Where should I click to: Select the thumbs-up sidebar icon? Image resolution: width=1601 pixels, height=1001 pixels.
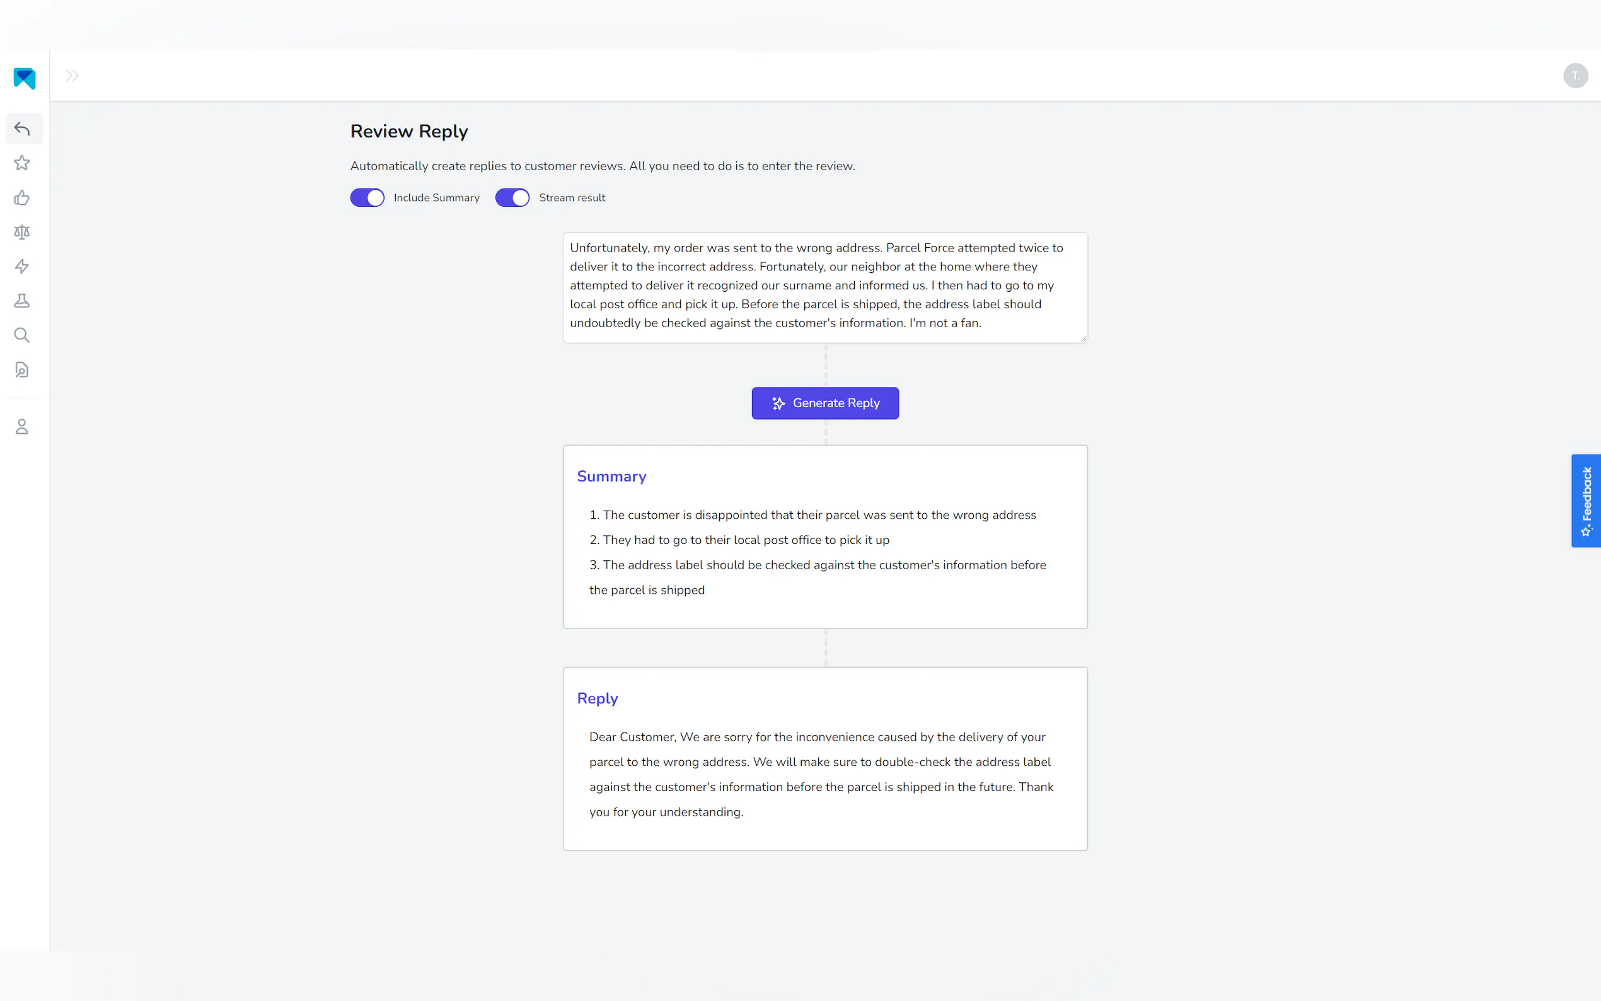(22, 197)
